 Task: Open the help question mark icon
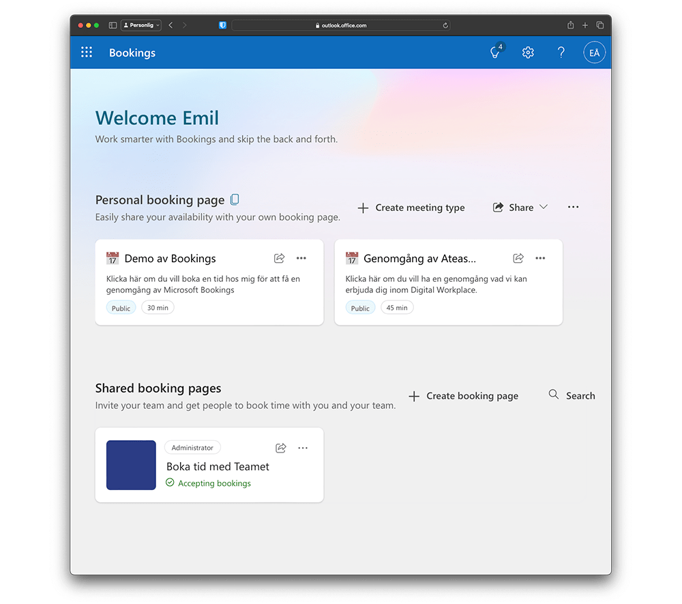tap(561, 53)
